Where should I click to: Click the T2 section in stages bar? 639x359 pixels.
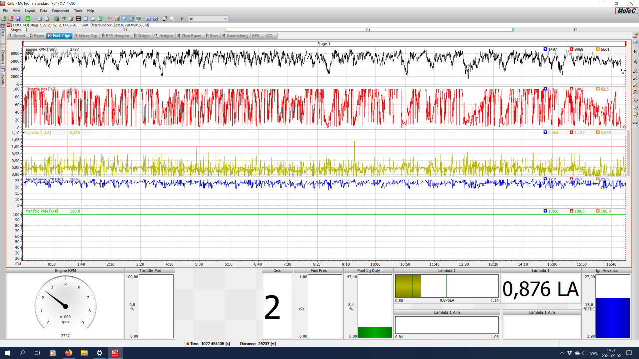[x=575, y=30]
